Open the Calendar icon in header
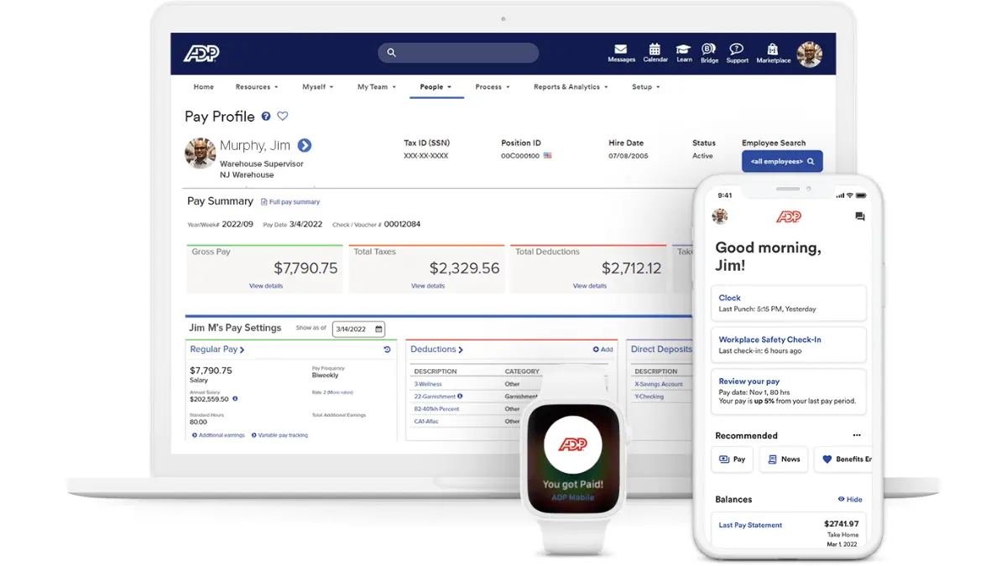This screenshot has height=566, width=1007. [655, 53]
